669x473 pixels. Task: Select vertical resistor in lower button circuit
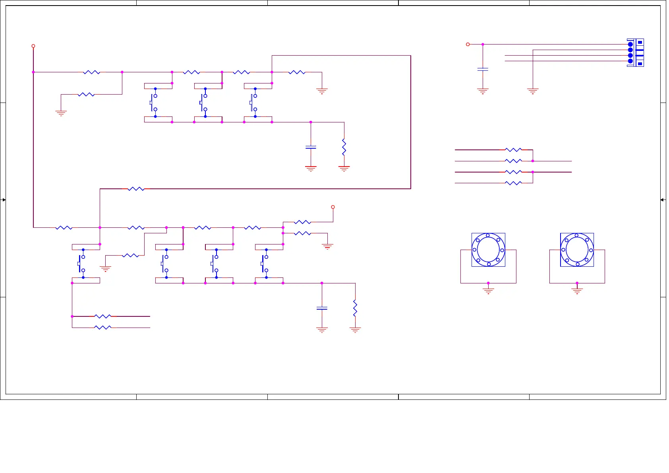click(355, 308)
